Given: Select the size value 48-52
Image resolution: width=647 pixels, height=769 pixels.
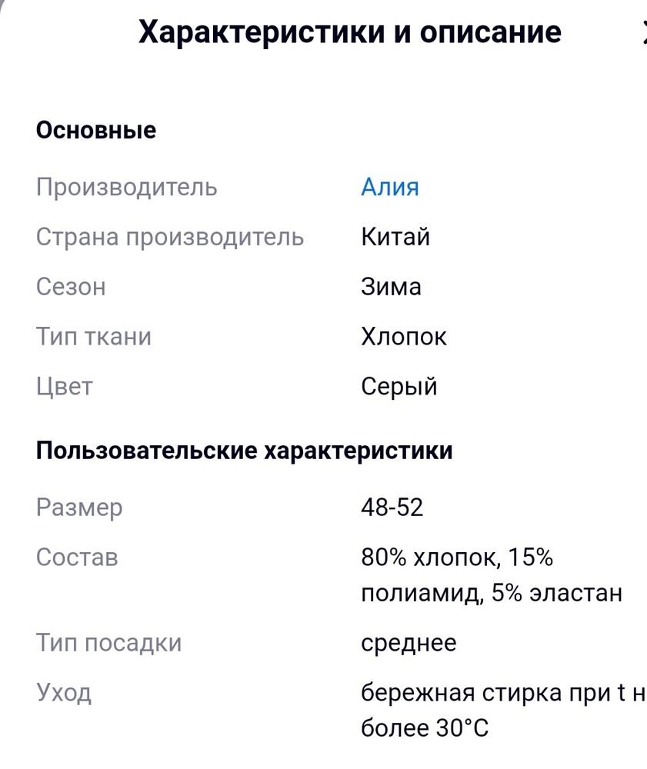Looking at the screenshot, I should click(392, 508).
